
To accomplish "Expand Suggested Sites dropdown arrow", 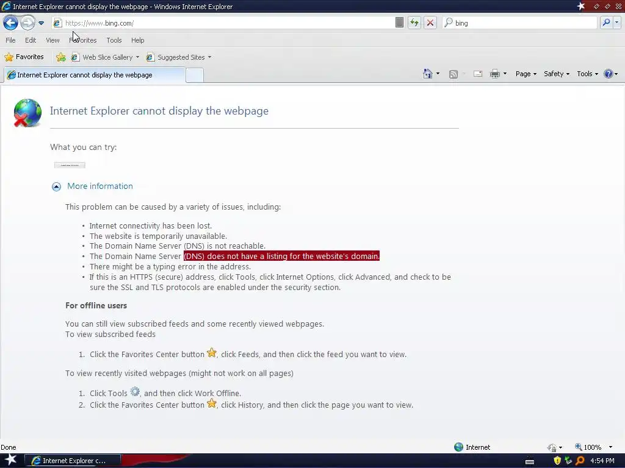I will point(210,57).
